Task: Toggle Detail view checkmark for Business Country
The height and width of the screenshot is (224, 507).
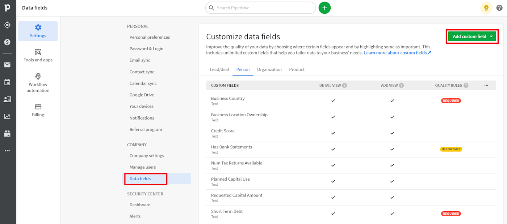Action: pyautogui.click(x=333, y=101)
